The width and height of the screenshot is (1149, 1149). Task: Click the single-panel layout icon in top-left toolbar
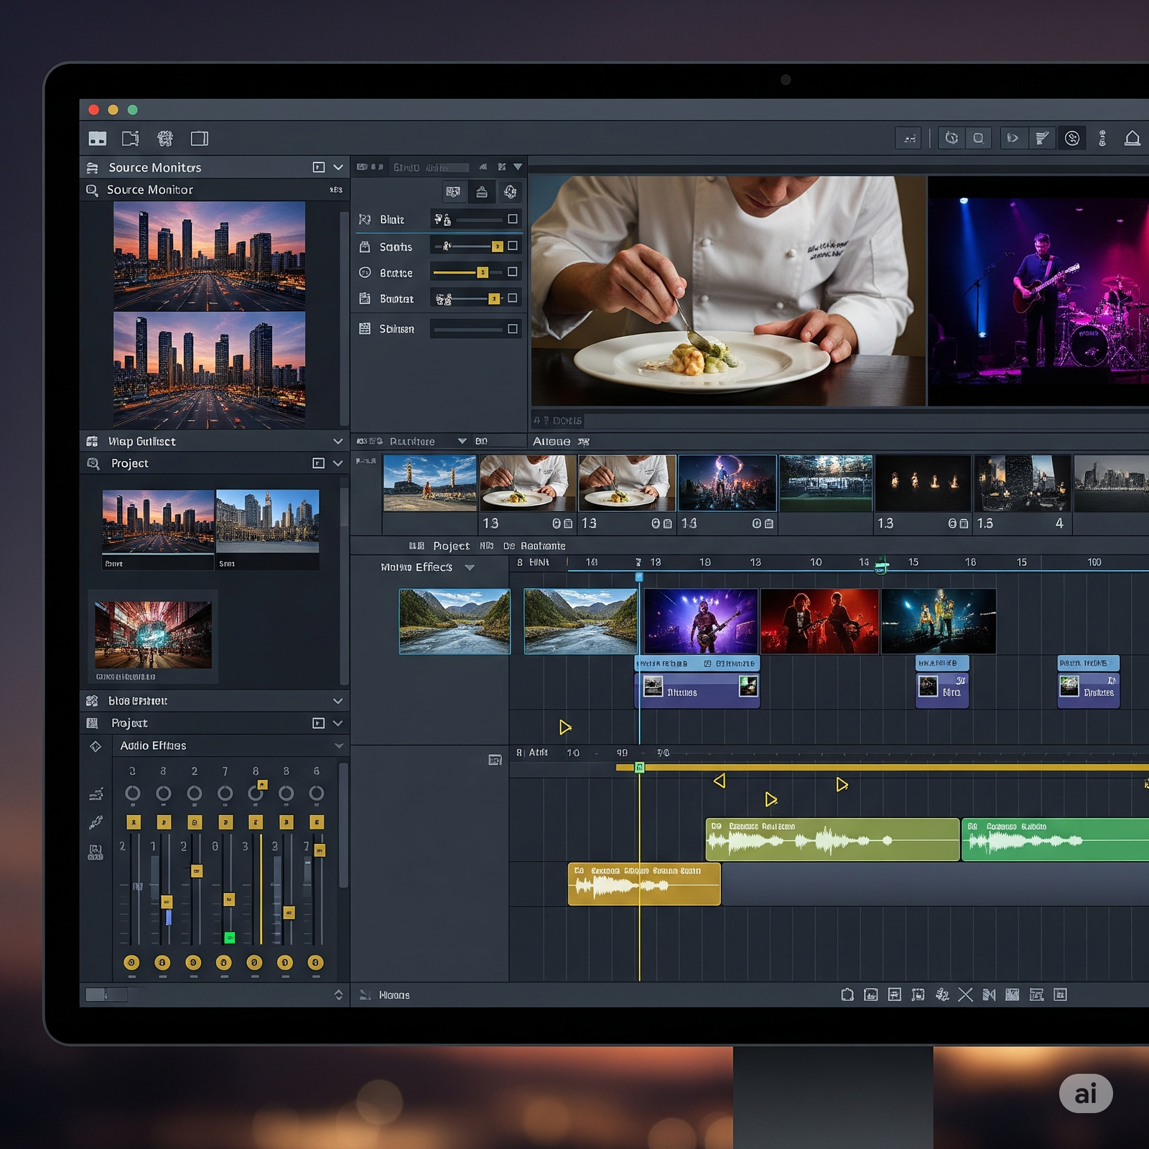(199, 139)
